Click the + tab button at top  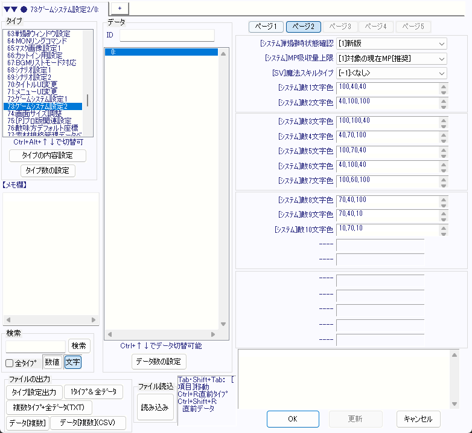point(120,7)
